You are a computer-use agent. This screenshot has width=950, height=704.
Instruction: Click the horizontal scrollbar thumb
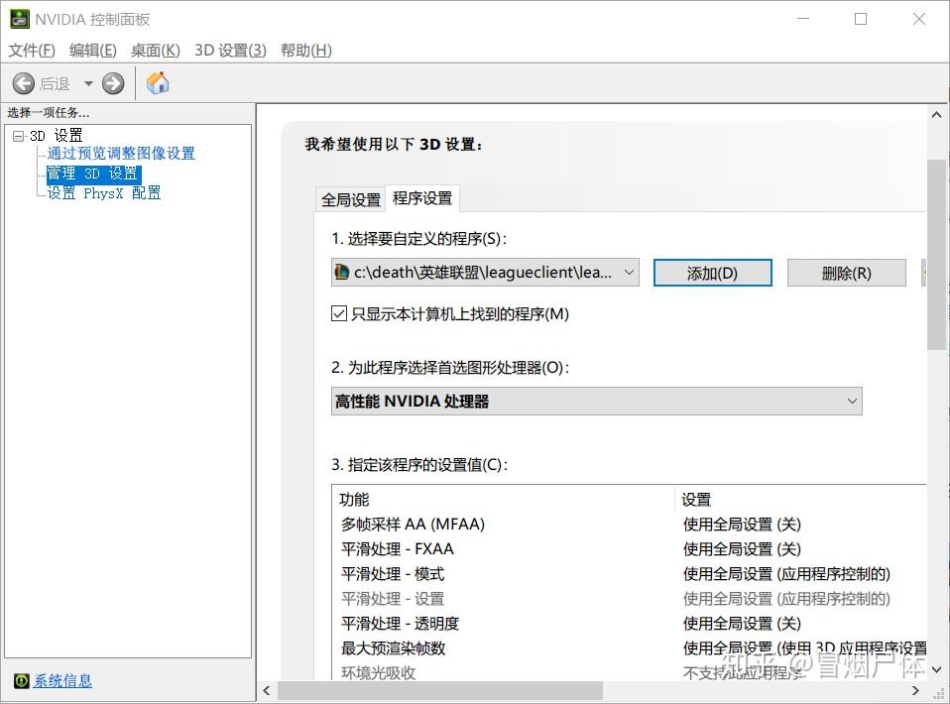click(x=440, y=691)
